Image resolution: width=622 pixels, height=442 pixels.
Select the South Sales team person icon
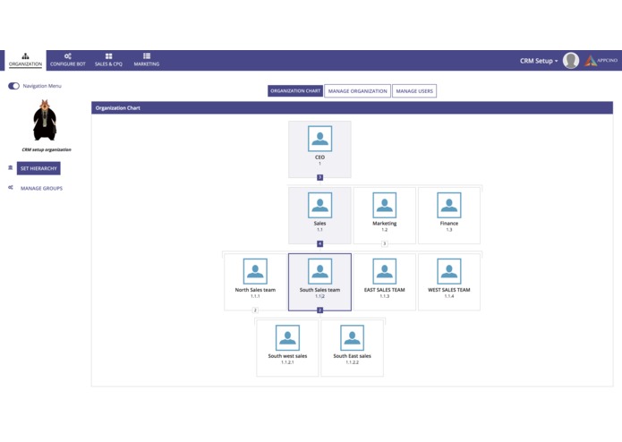click(x=320, y=271)
